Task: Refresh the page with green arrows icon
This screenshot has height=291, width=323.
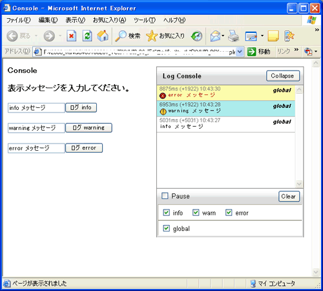Action: pyautogui.click(x=87, y=36)
